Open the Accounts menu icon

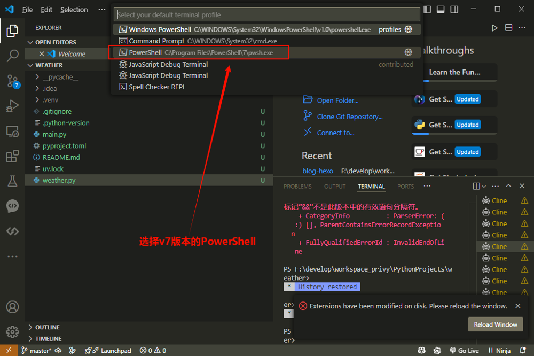(x=12, y=307)
